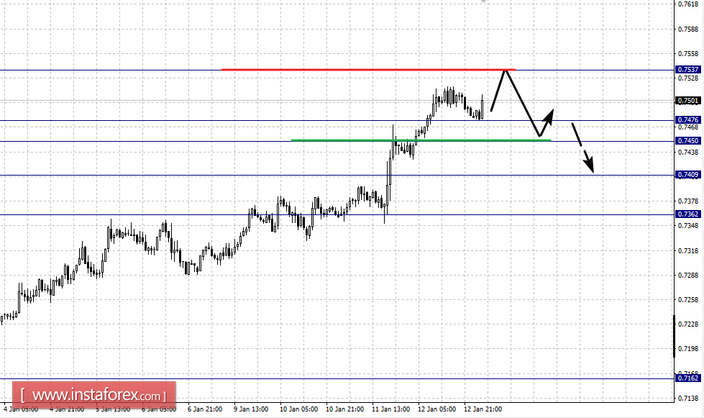Select the 0.7162 level price label
The height and width of the screenshot is (418, 704).
(688, 378)
